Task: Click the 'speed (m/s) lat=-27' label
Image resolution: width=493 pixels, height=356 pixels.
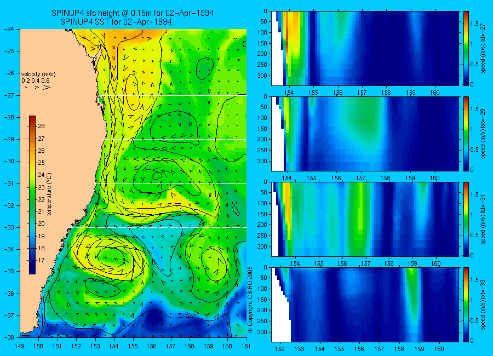Action: tap(483, 48)
